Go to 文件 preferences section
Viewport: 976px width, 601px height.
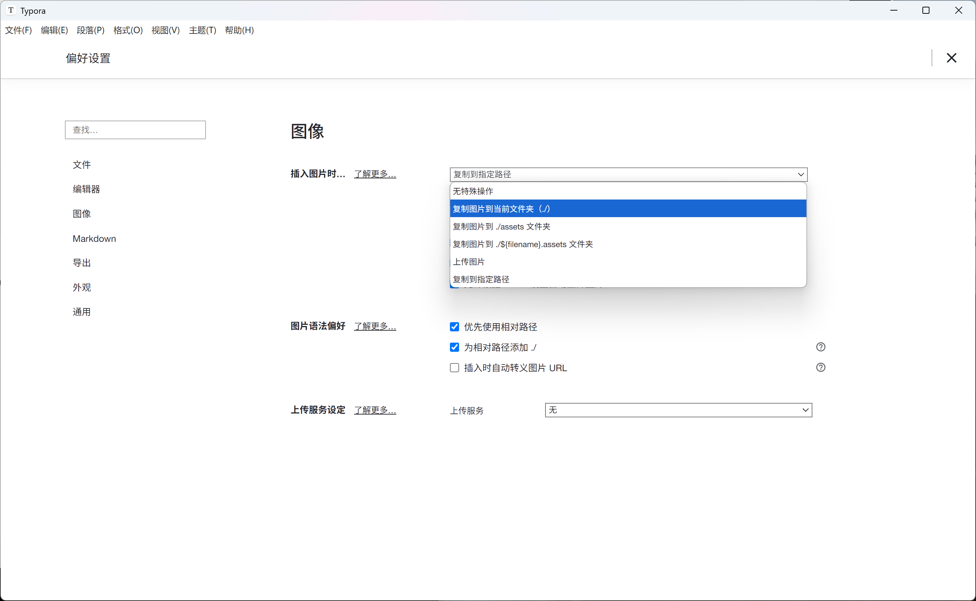coord(82,165)
